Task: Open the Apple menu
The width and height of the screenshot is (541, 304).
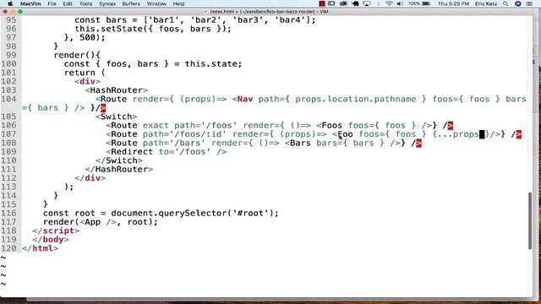Action: coord(10,3)
